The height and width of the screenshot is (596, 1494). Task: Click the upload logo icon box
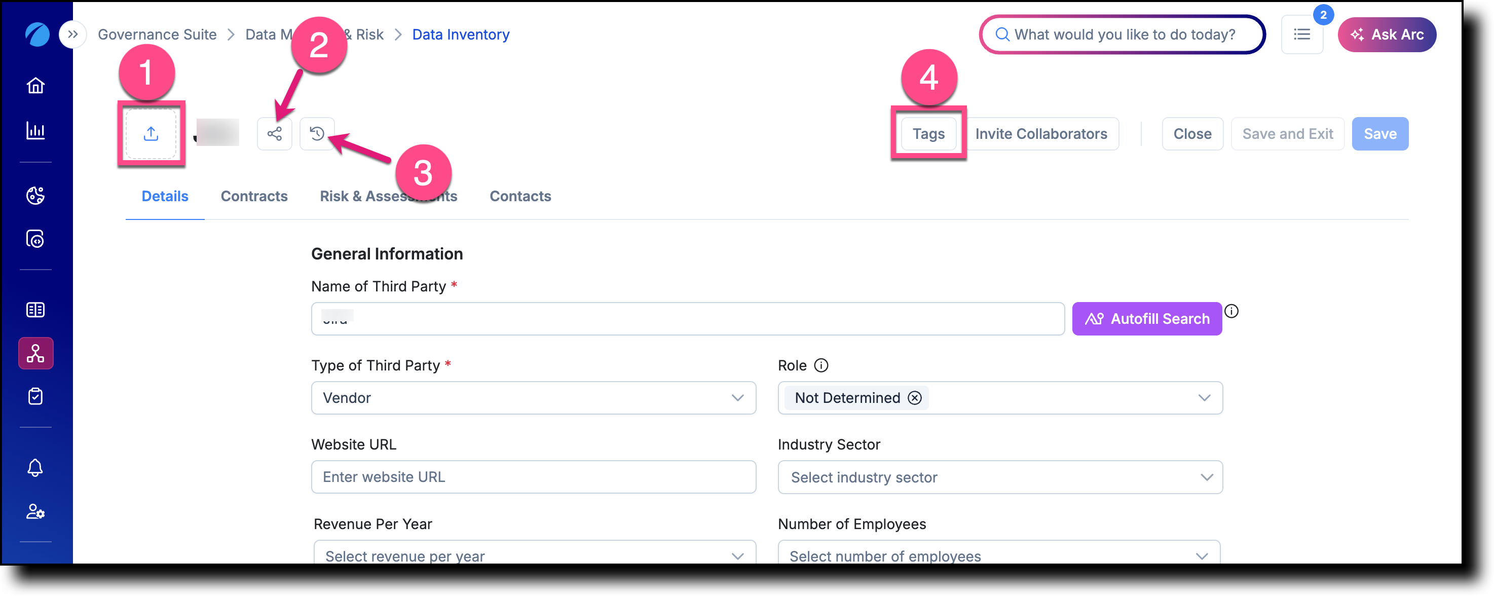click(151, 134)
